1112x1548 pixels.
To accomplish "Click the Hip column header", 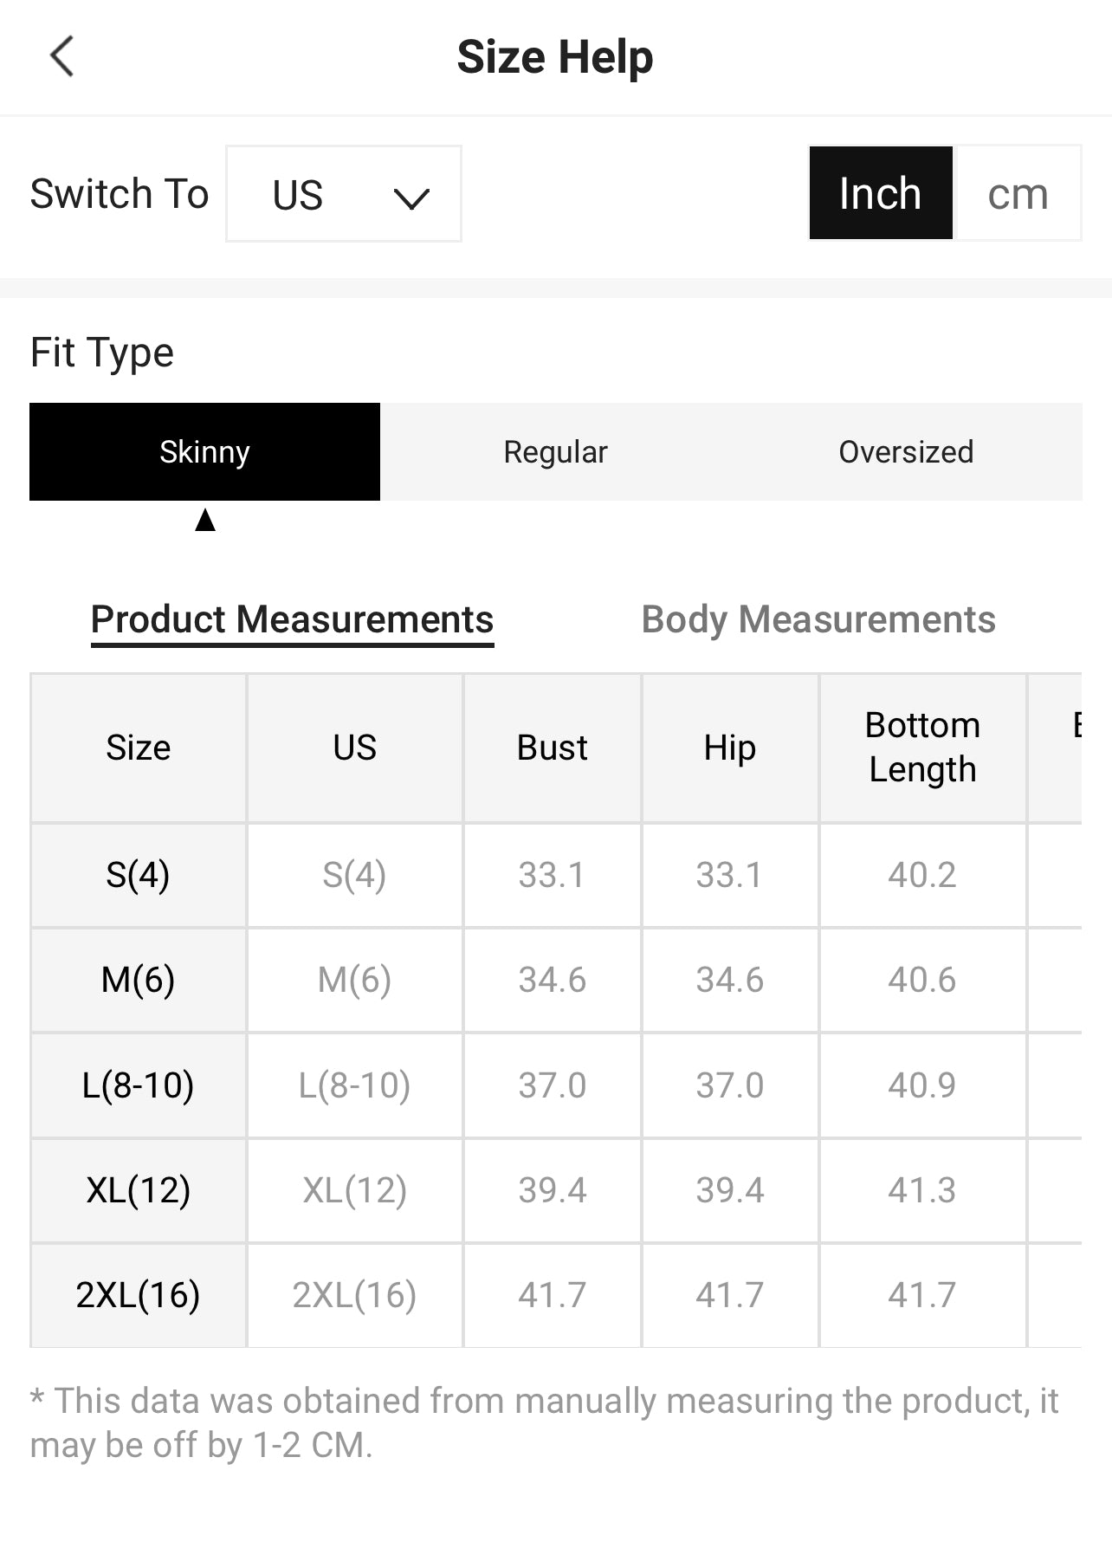I will [730, 748].
